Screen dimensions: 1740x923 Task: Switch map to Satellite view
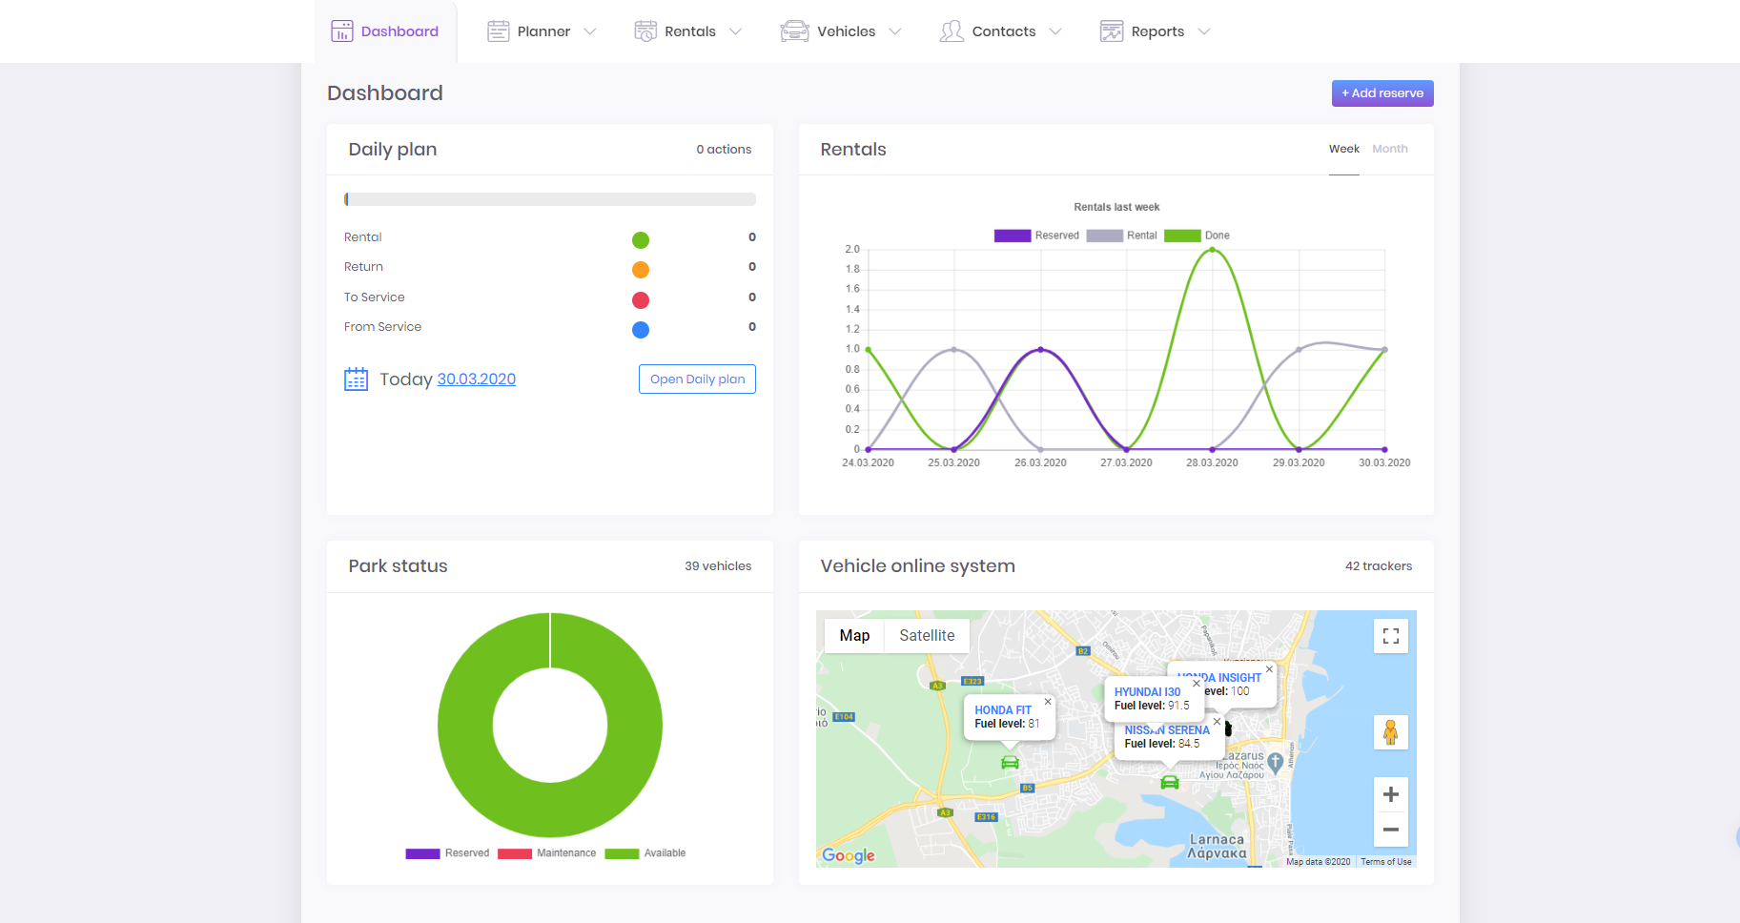point(926,636)
